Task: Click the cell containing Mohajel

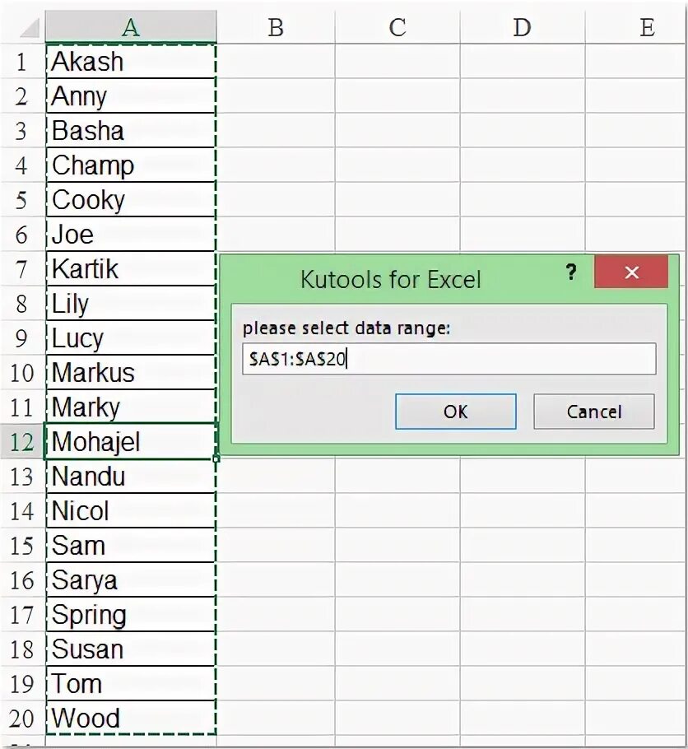Action: tap(131, 441)
